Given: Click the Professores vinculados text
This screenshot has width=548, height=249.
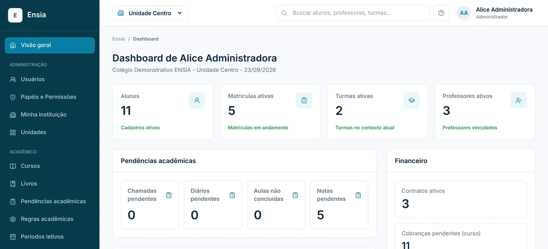Looking at the screenshot, I should [x=470, y=127].
